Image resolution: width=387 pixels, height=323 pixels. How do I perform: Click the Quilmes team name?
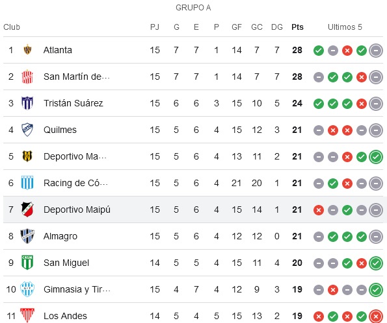(60, 130)
